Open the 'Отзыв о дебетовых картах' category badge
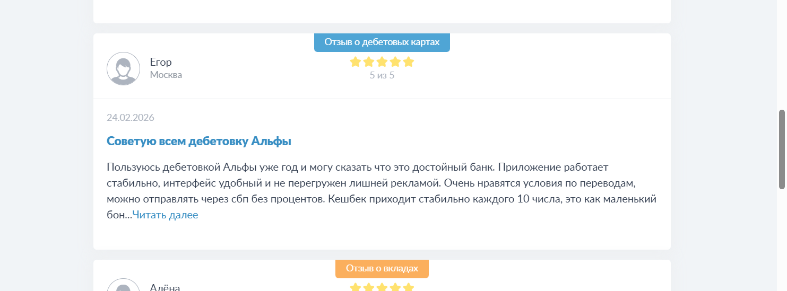 382,42
